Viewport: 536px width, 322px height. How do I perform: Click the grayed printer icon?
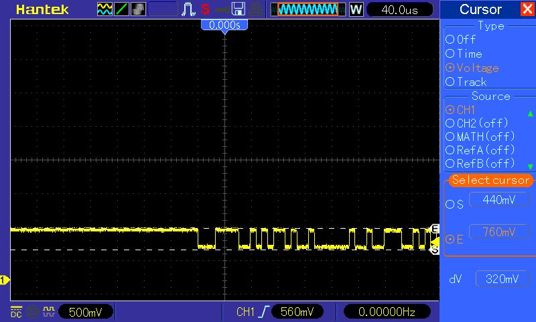coord(255,9)
